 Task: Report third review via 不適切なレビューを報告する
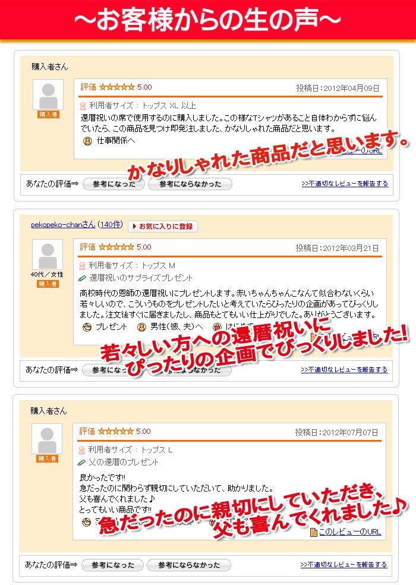(x=343, y=564)
